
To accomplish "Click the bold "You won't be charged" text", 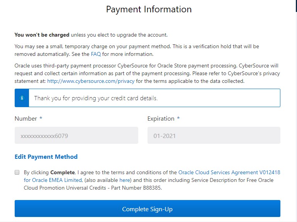I will 42,35.
